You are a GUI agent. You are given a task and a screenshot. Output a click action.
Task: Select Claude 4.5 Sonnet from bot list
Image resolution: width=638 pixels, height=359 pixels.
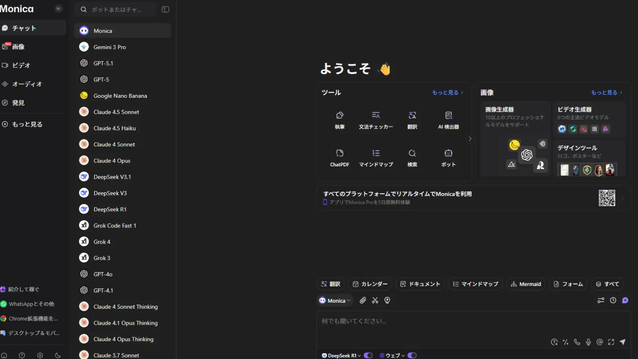pos(116,112)
